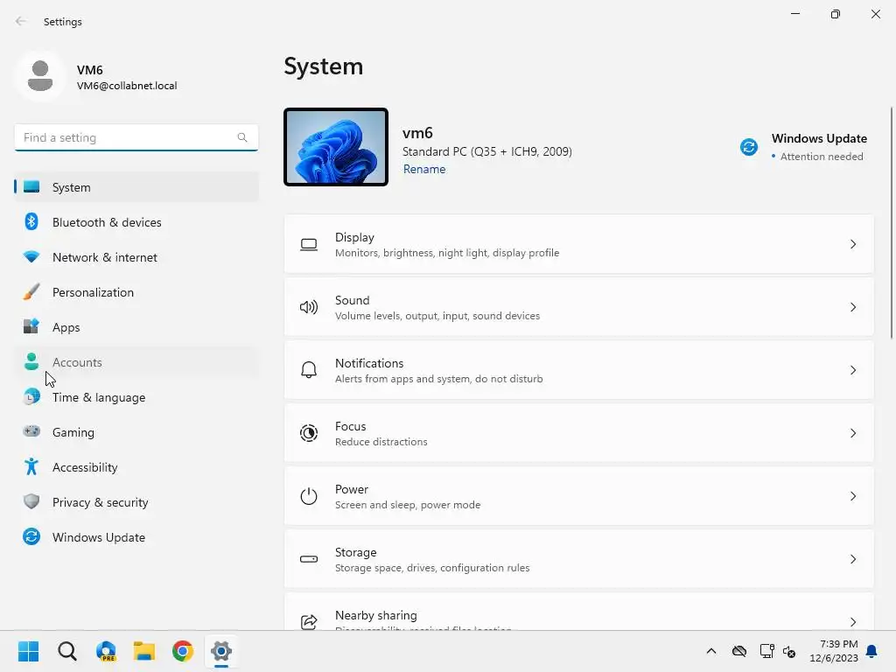The image size is (896, 672).
Task: Click the muted volume tray icon
Action: point(789,651)
